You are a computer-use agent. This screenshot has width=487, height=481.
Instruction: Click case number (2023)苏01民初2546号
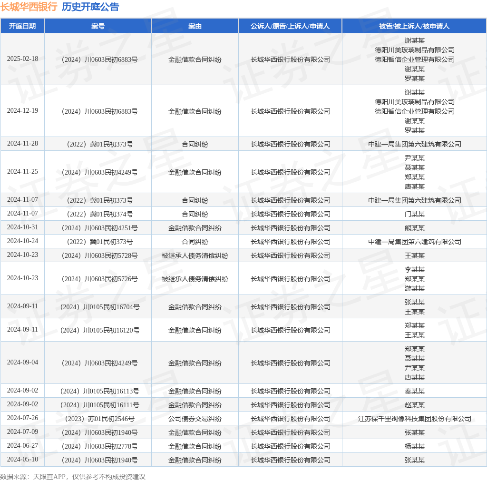coord(100,419)
